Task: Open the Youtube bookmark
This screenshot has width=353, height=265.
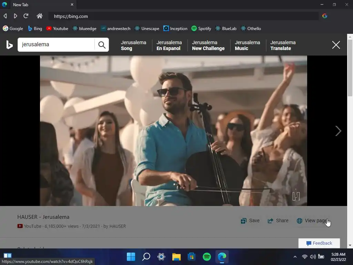Action: [57, 29]
